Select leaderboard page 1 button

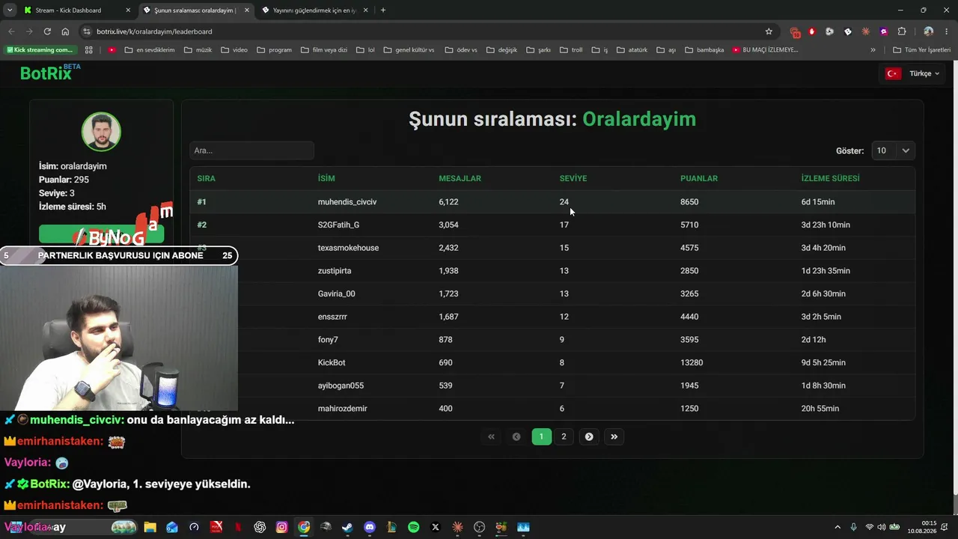541,436
